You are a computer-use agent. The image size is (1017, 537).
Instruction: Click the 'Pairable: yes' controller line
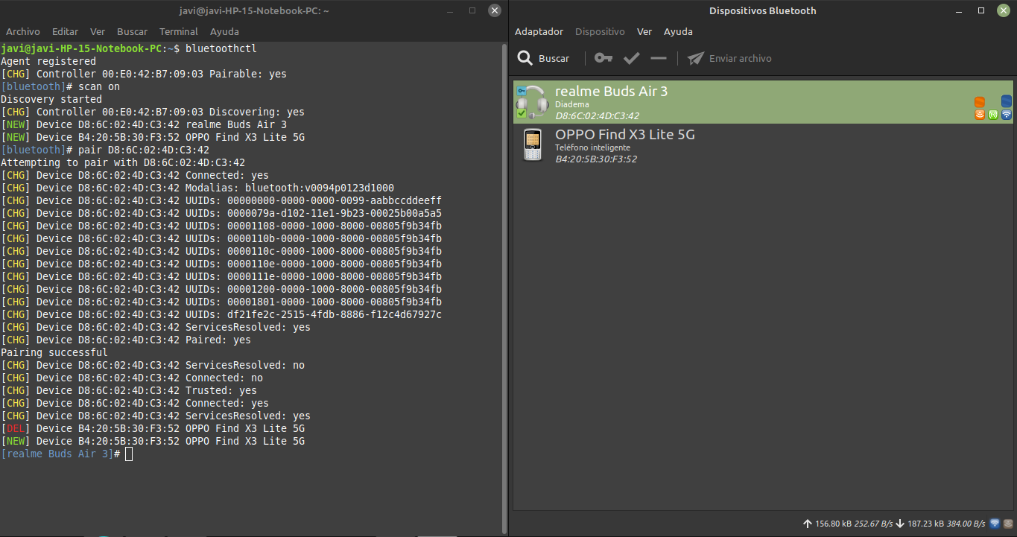tap(144, 74)
